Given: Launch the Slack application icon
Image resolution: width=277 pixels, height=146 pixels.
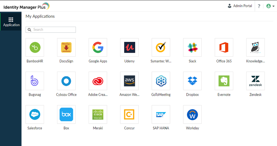Looking at the screenshot, I should [x=193, y=47].
